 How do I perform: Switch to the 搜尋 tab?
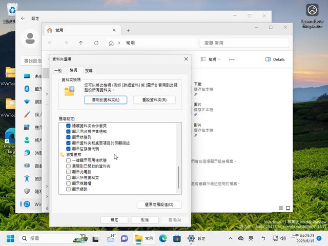point(89,70)
